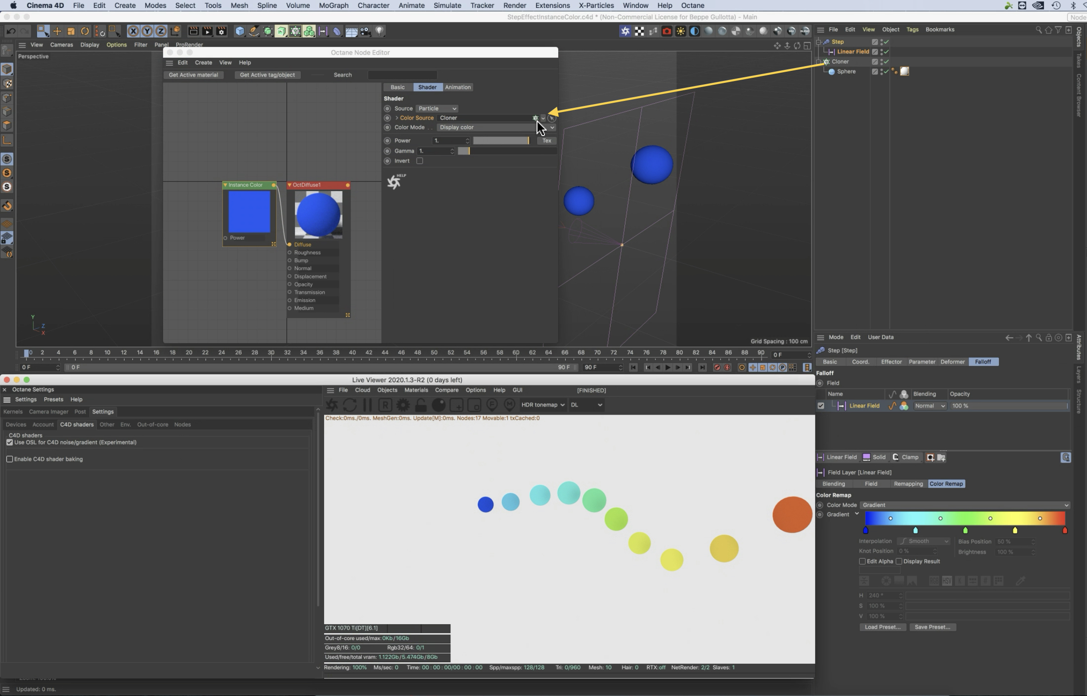Image resolution: width=1087 pixels, height=696 pixels.
Task: Open Octane settings gear in Live Viewer
Action: click(x=403, y=405)
